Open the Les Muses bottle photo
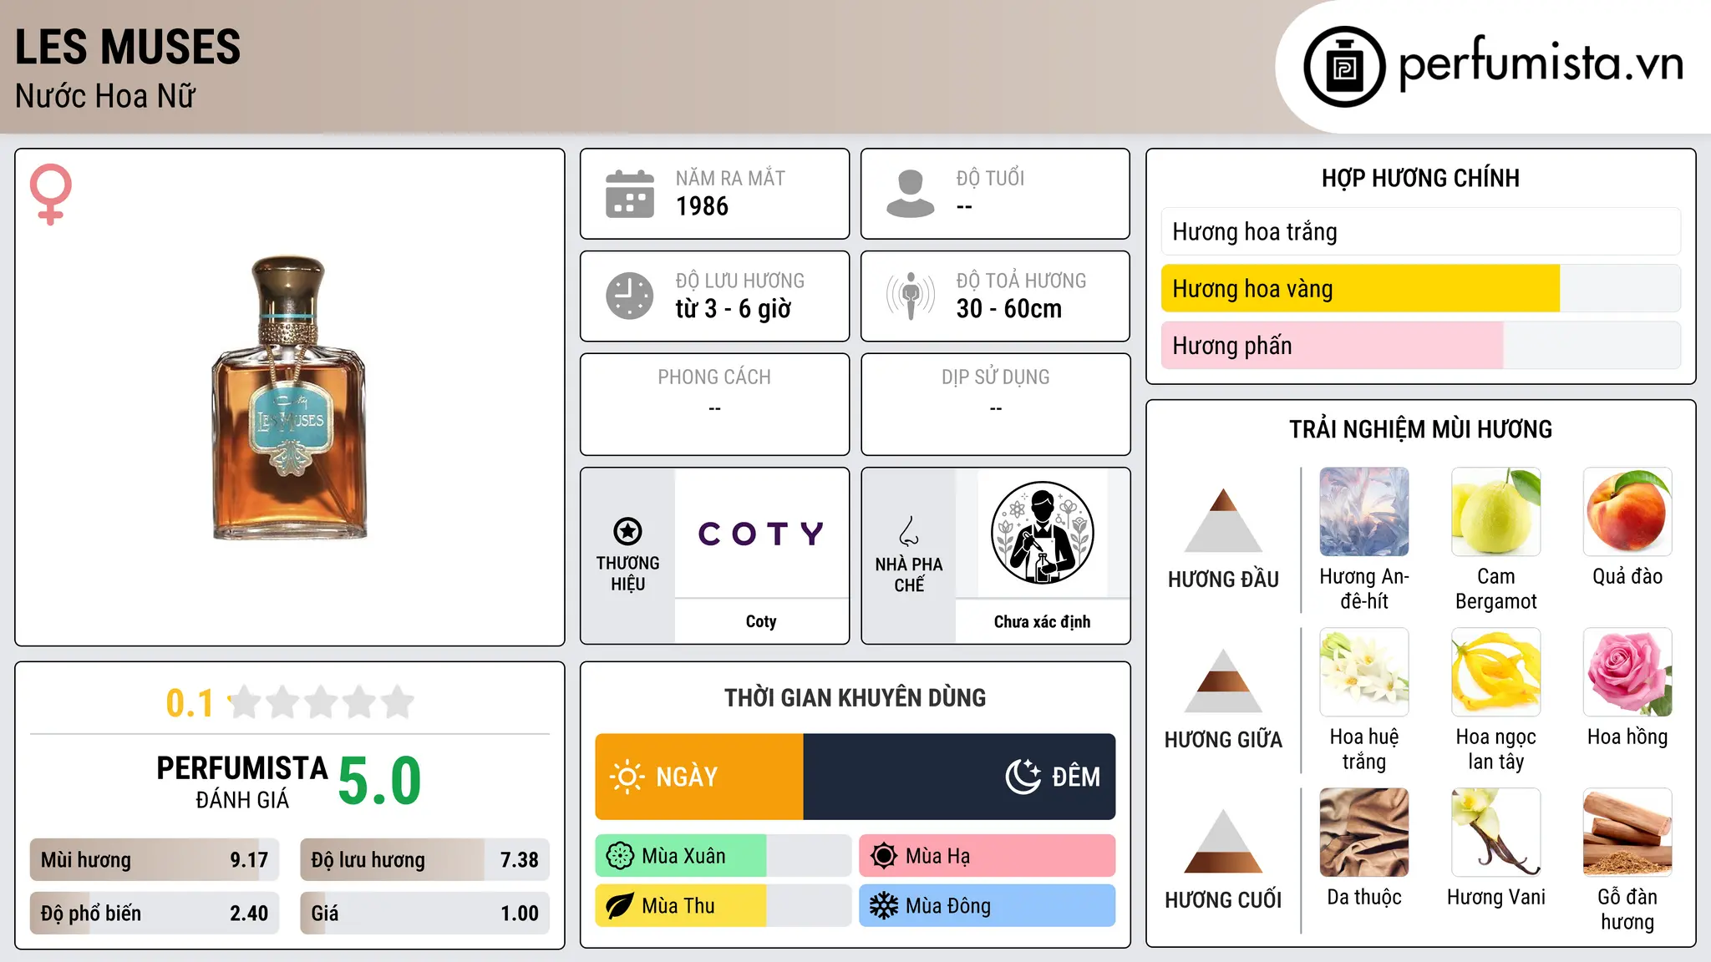Viewport: 1711px width, 962px height. [289, 397]
